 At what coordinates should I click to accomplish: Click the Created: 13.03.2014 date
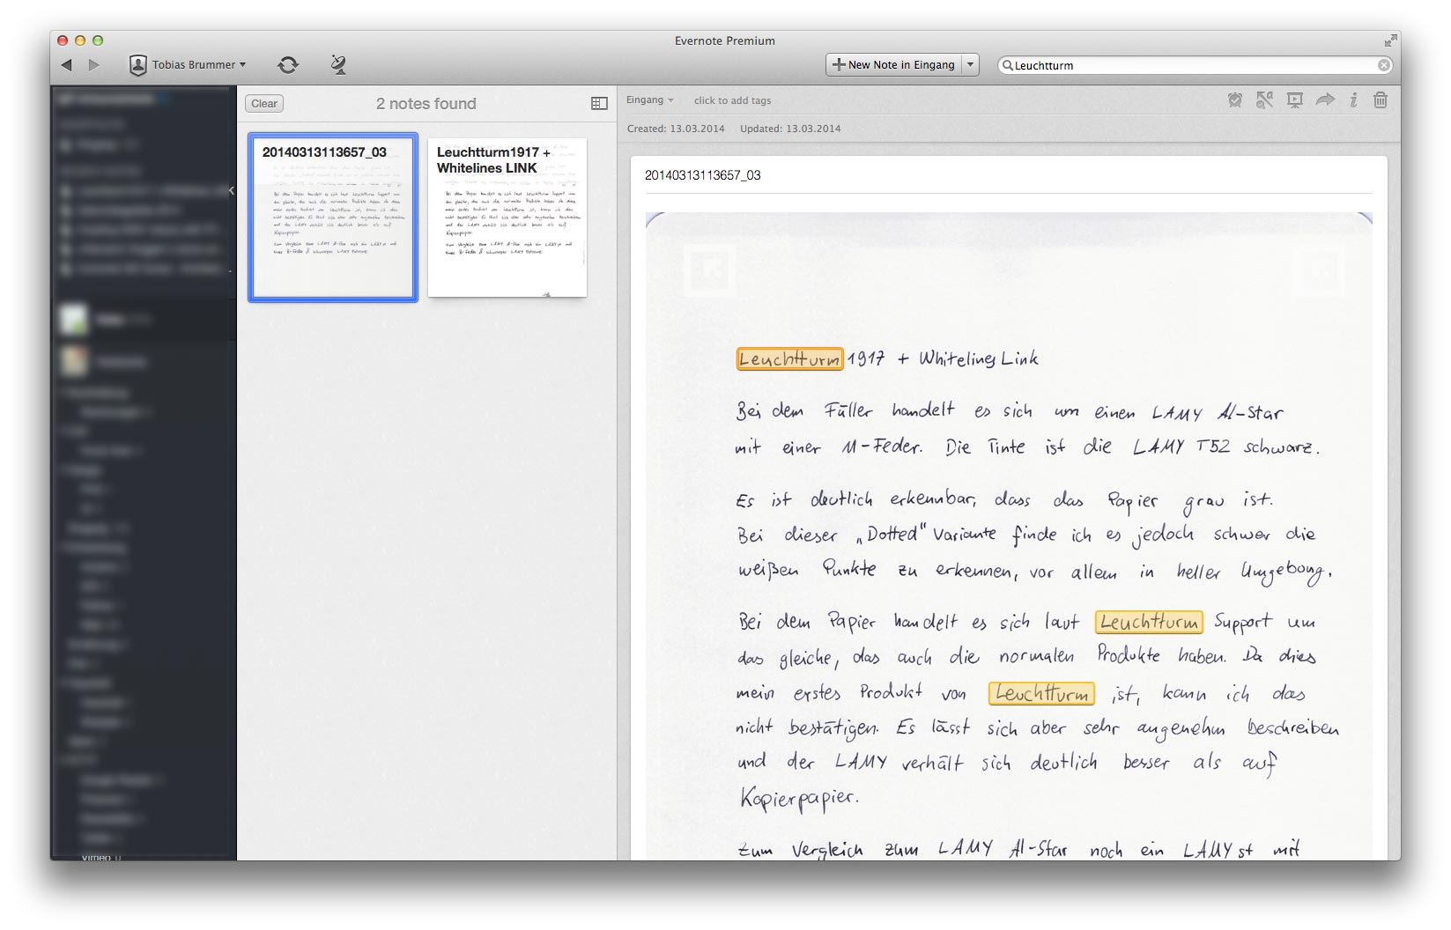(x=676, y=129)
